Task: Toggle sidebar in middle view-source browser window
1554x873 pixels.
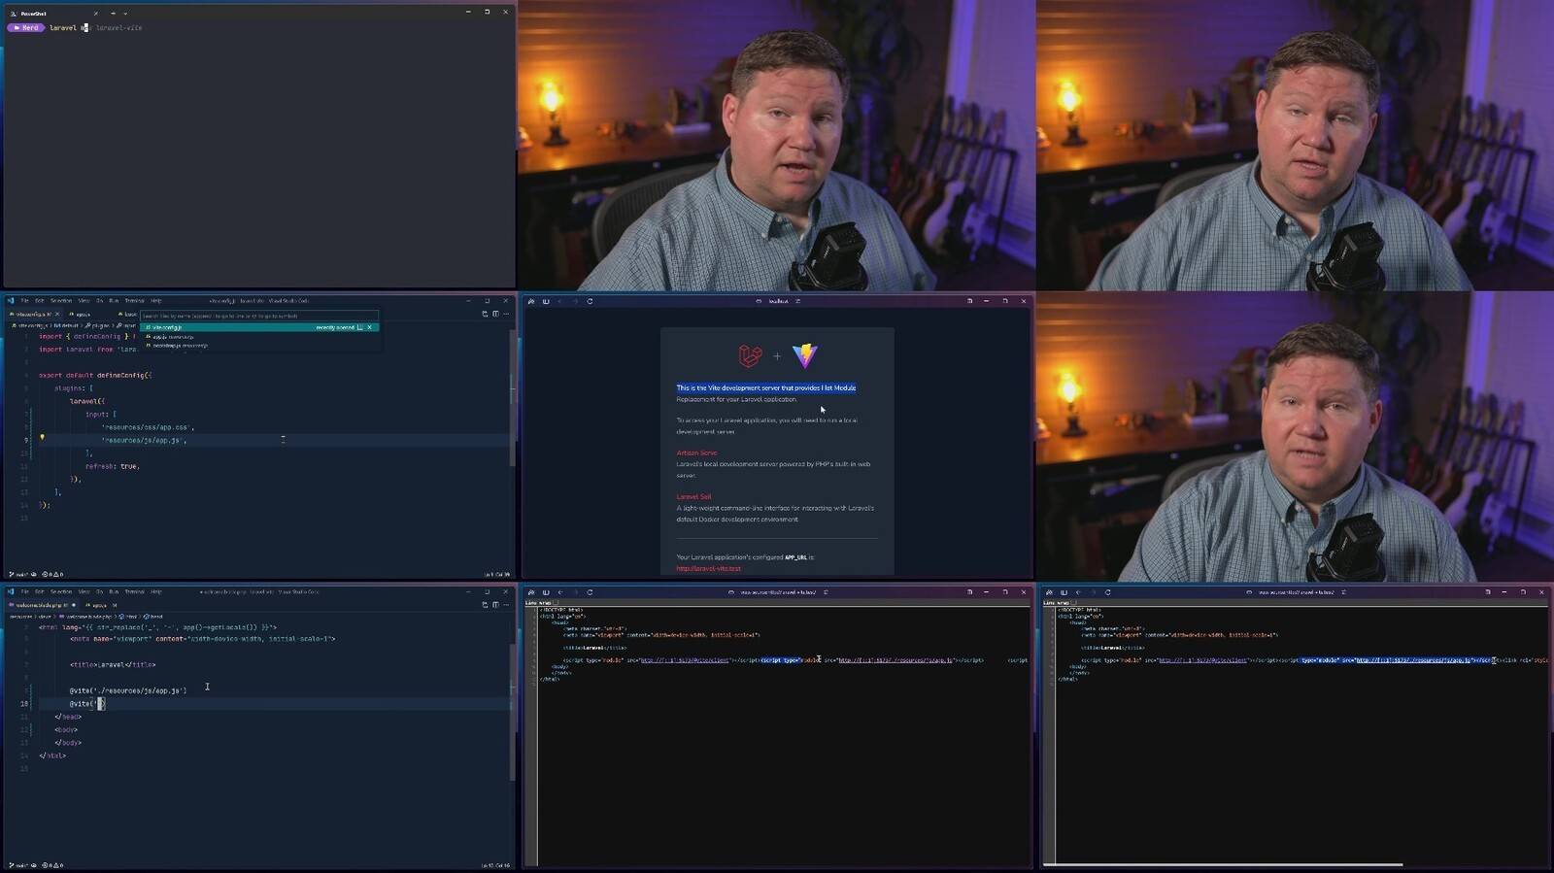Action: coord(546,592)
